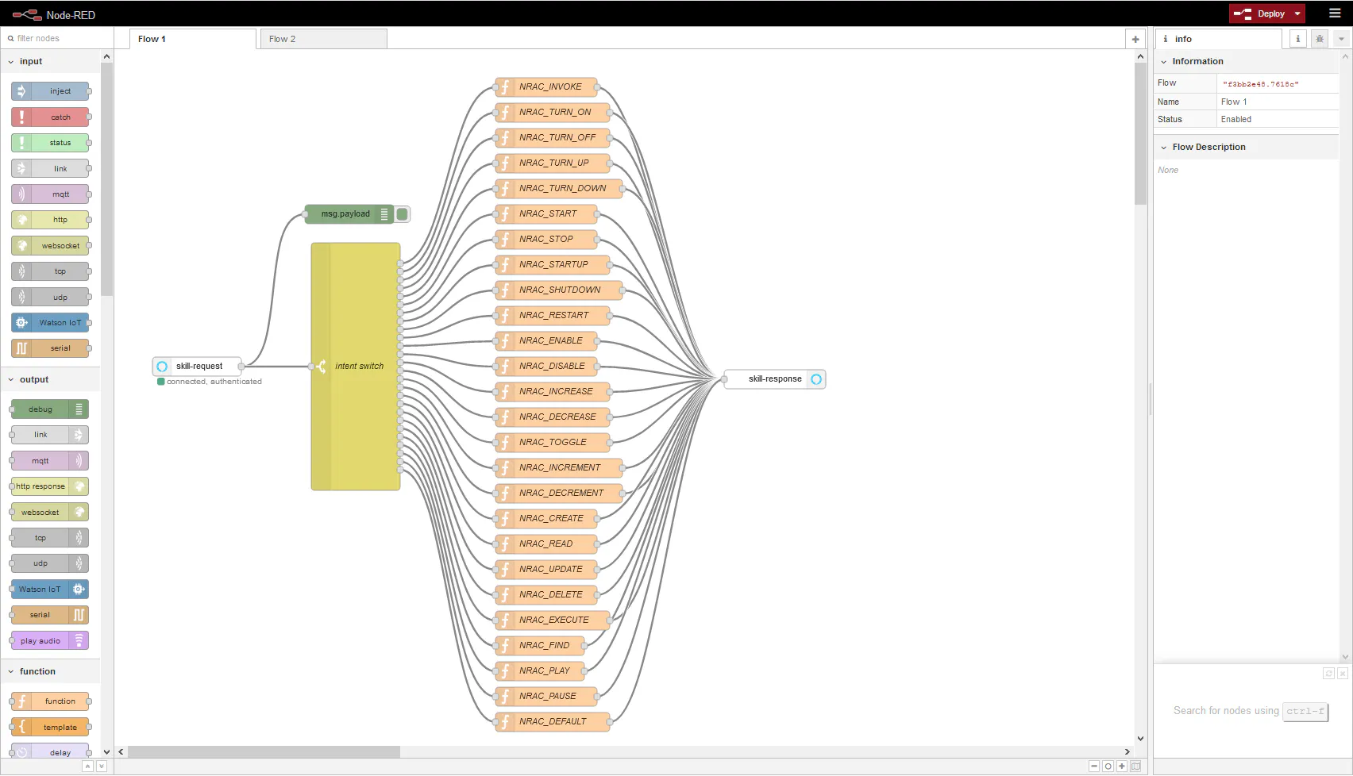Select the debug output node in palette

(x=50, y=409)
